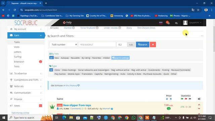Open File Explorer from the taskbar

click(x=71, y=118)
